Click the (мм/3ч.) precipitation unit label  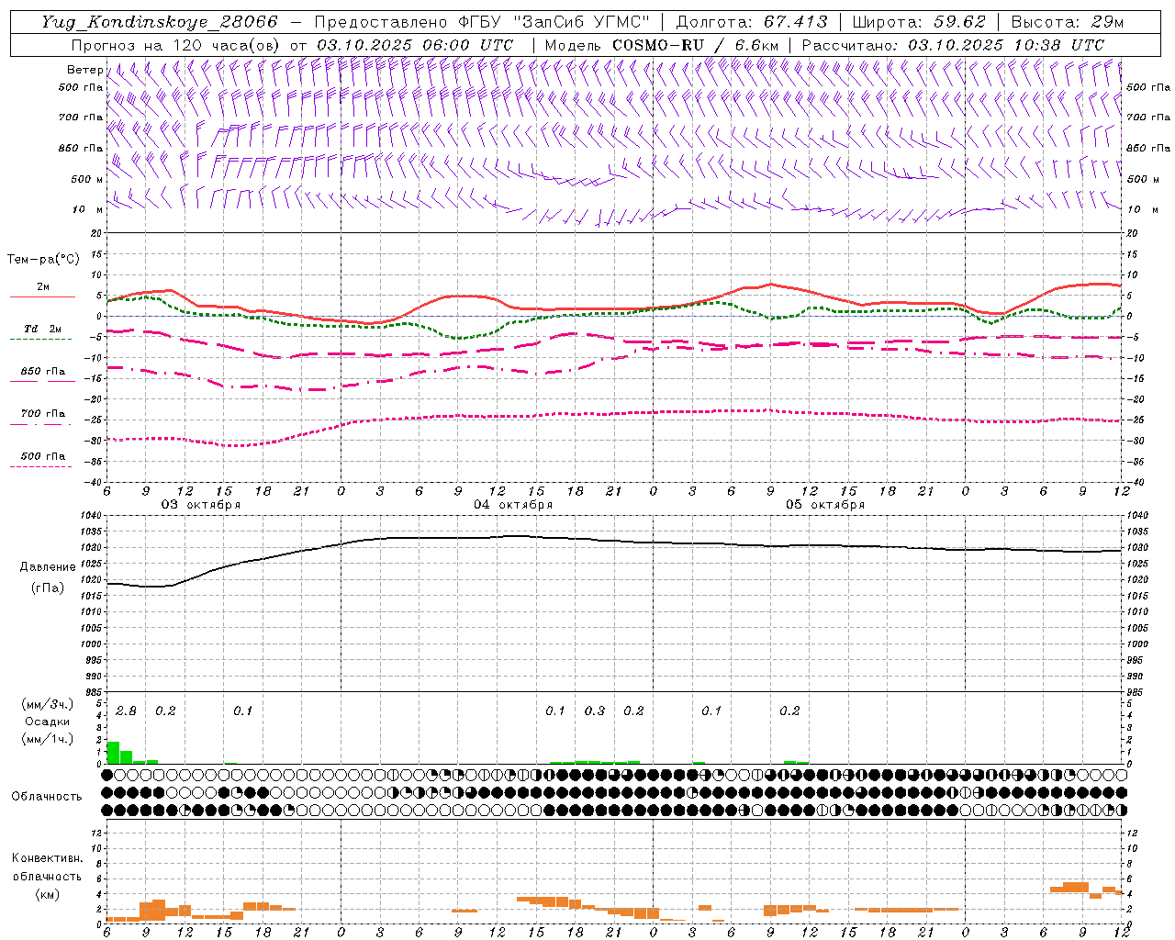pos(47,705)
